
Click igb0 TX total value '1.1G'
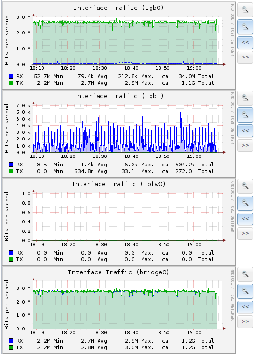[x=188, y=83]
